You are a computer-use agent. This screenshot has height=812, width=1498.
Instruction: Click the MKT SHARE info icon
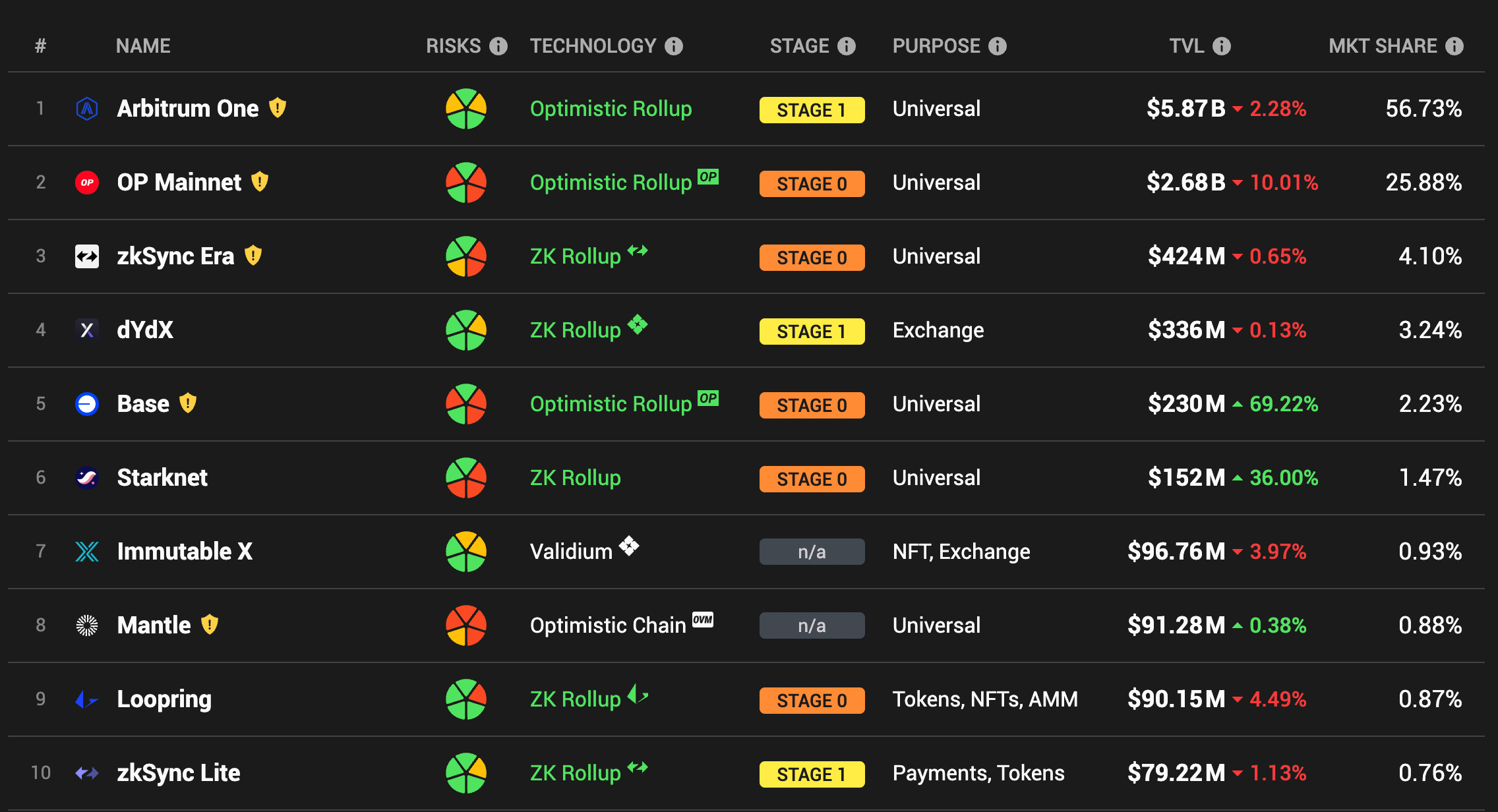point(1454,46)
